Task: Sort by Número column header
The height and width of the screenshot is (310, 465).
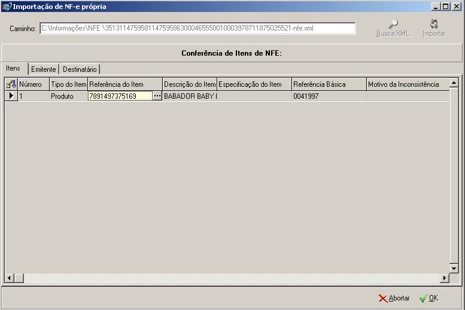Action: (x=33, y=84)
